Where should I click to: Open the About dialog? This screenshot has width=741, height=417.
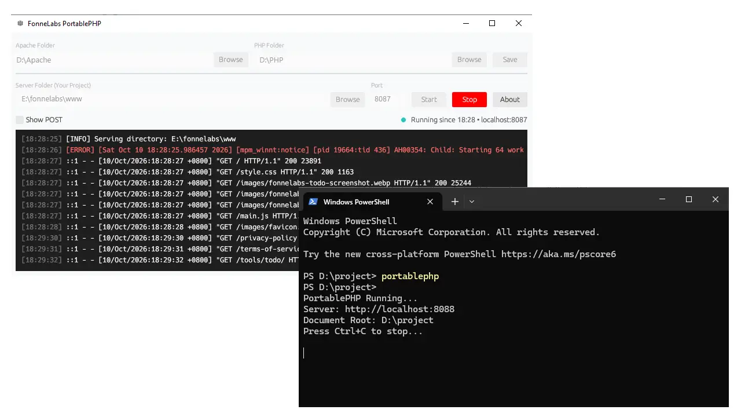510,100
